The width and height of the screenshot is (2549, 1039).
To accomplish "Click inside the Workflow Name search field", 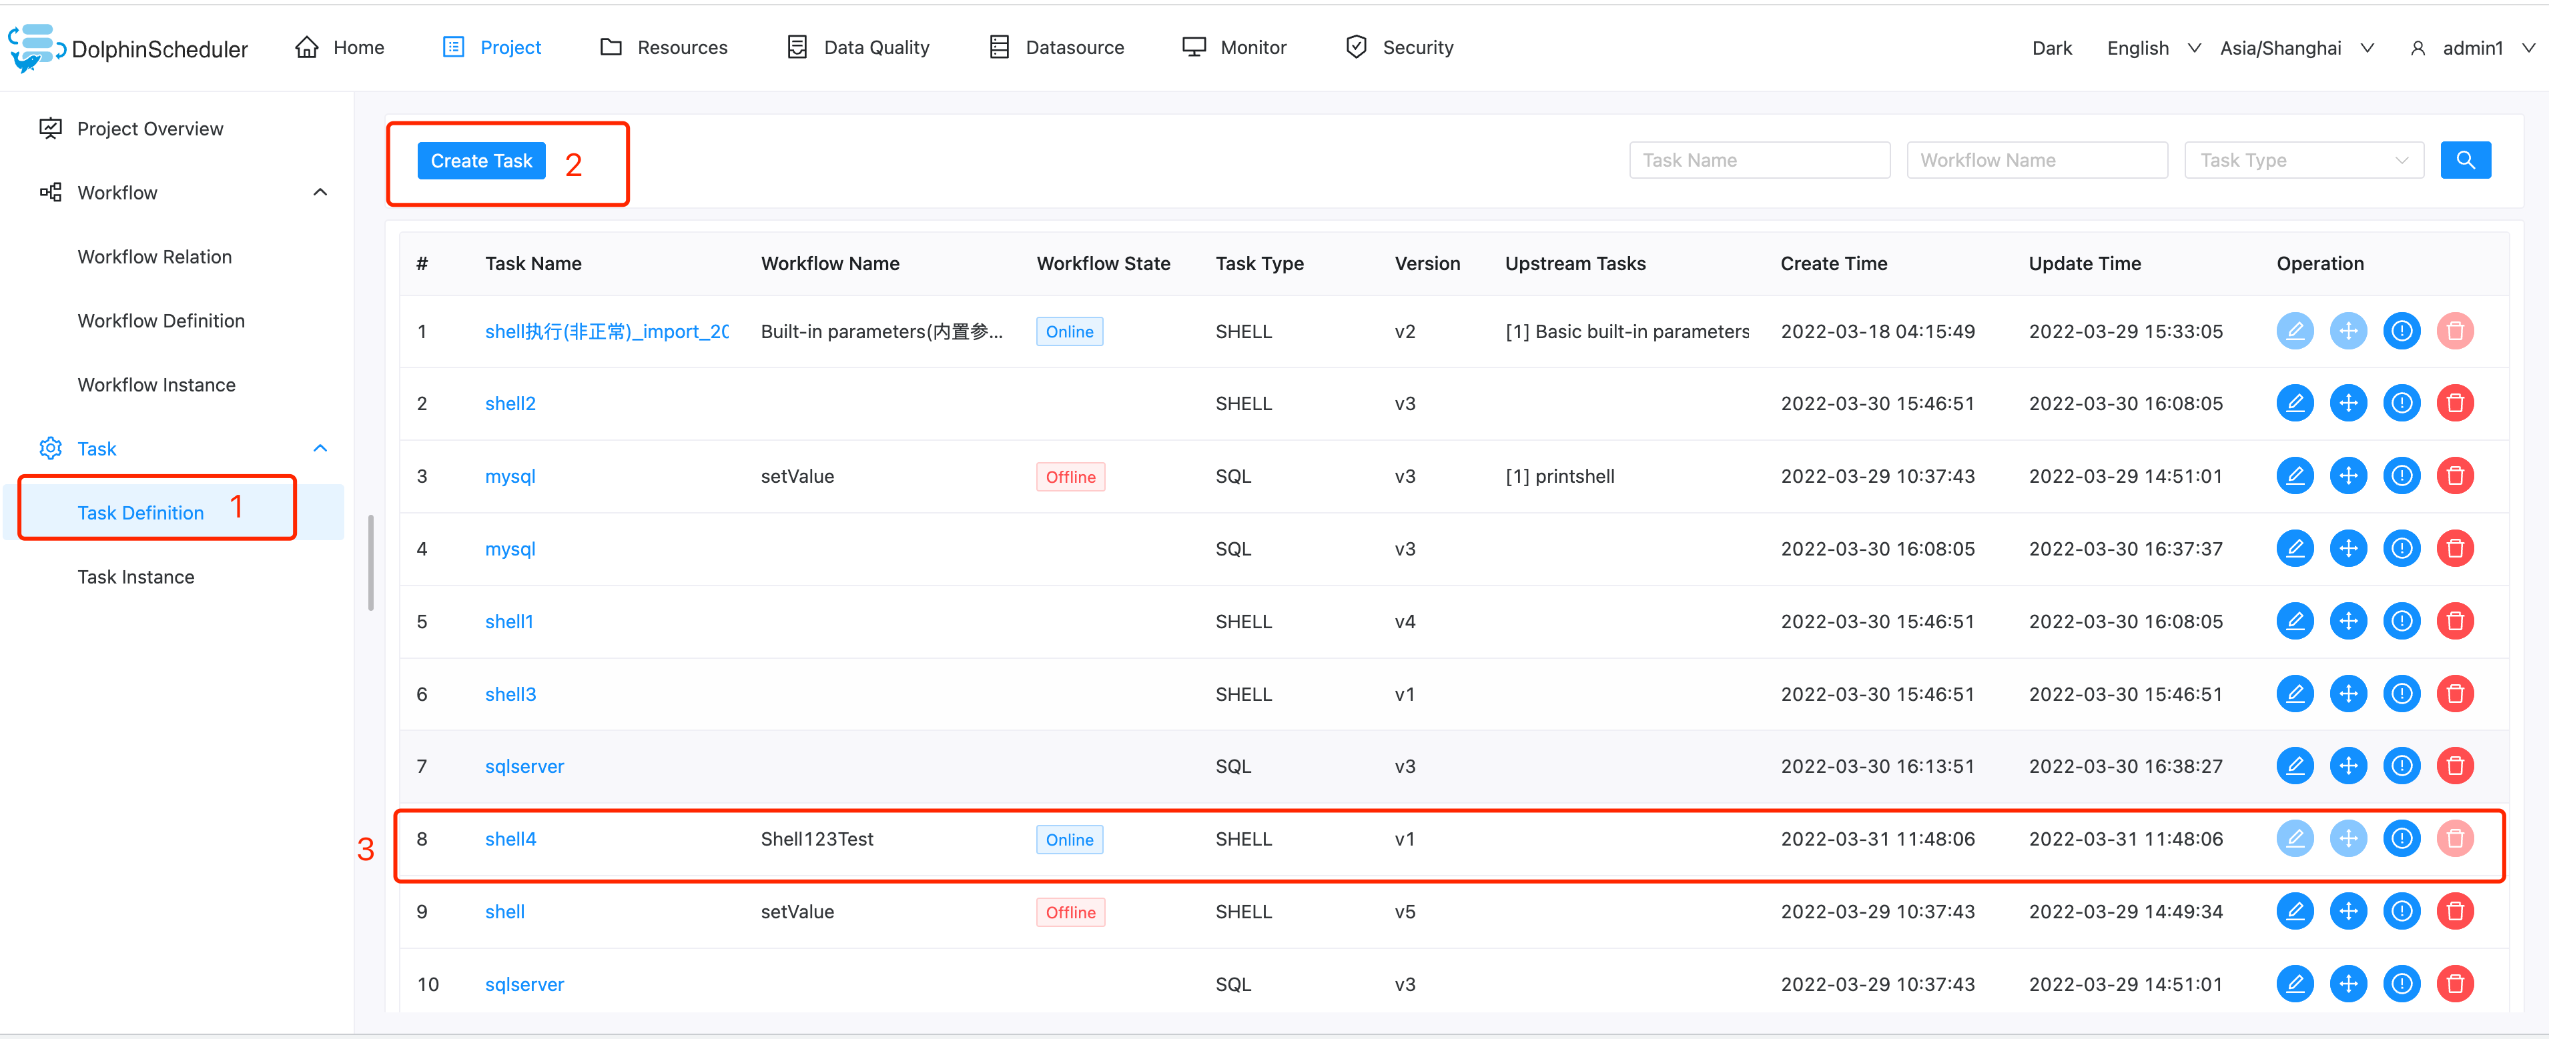I will pyautogui.click(x=2037, y=159).
